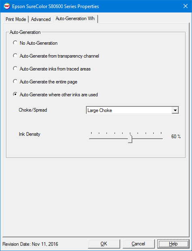Switch to the Print Mode tab

click(x=16, y=19)
